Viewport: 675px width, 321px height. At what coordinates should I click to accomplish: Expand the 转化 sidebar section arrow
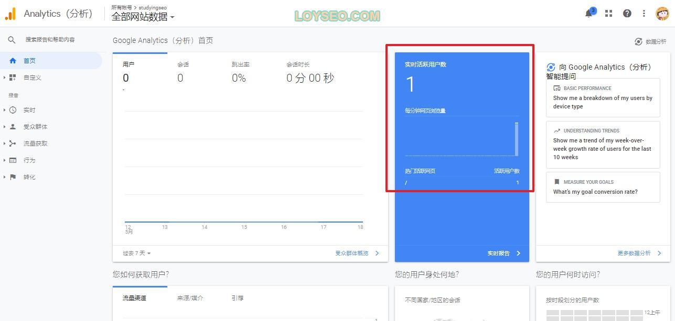pyautogui.click(x=4, y=177)
